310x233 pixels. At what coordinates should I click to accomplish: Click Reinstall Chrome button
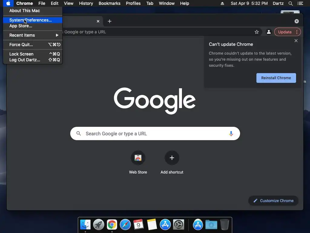tap(276, 78)
